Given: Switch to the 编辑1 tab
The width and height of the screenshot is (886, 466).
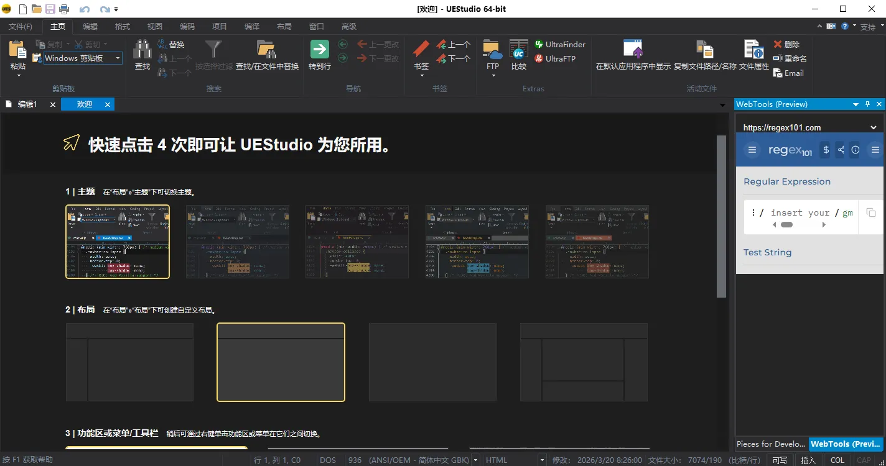Looking at the screenshot, I should tap(27, 104).
